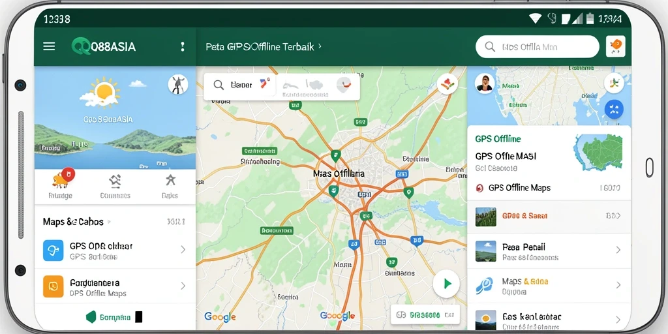Open the GPS Offline heading link
The width and height of the screenshot is (668, 334).
coord(498,139)
